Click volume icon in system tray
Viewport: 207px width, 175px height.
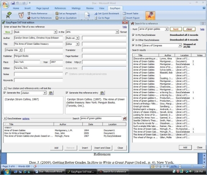click(191, 172)
